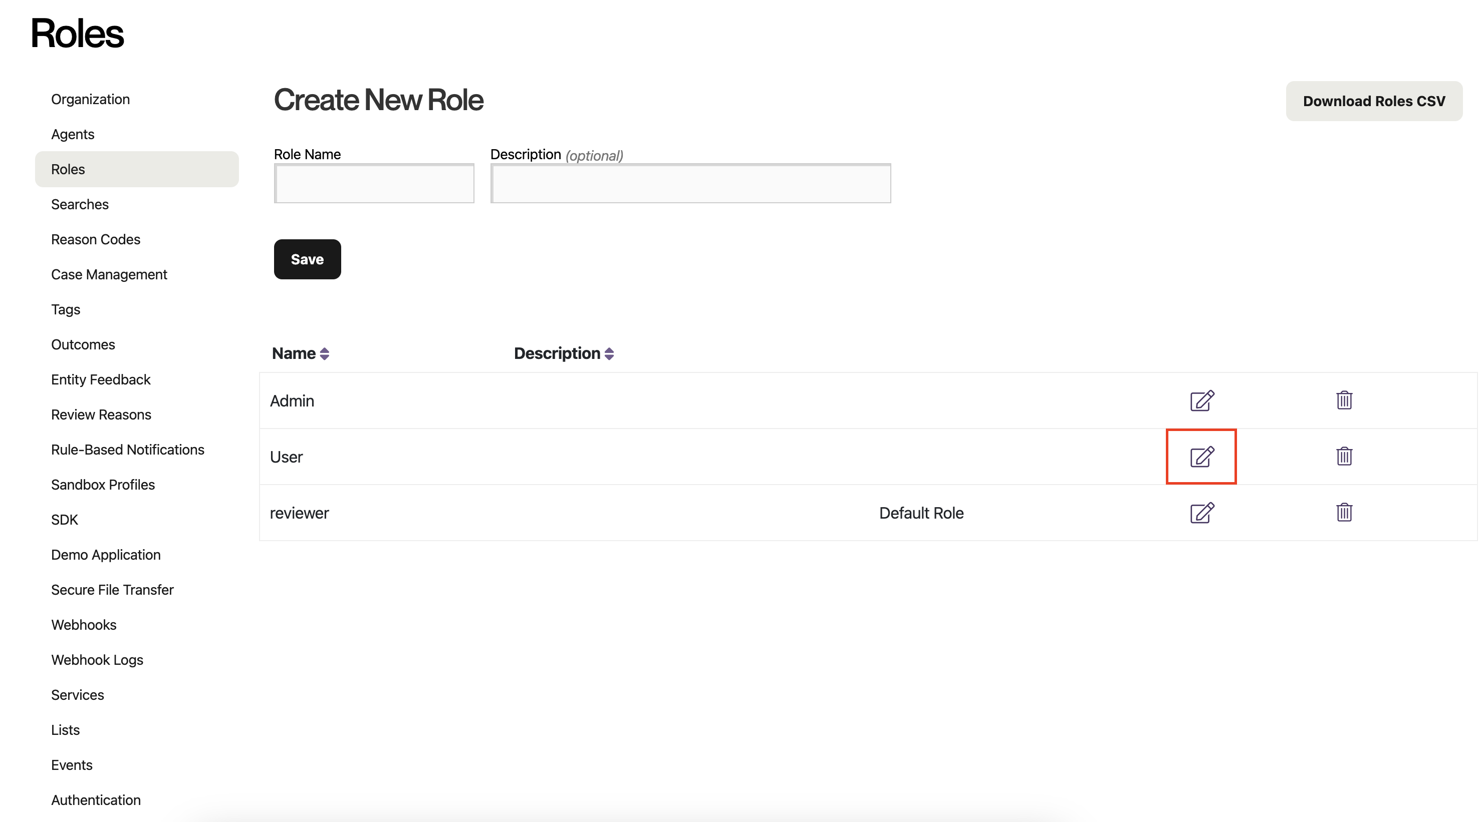This screenshot has width=1480, height=822.
Task: Open Reason Codes page
Action: pos(95,239)
